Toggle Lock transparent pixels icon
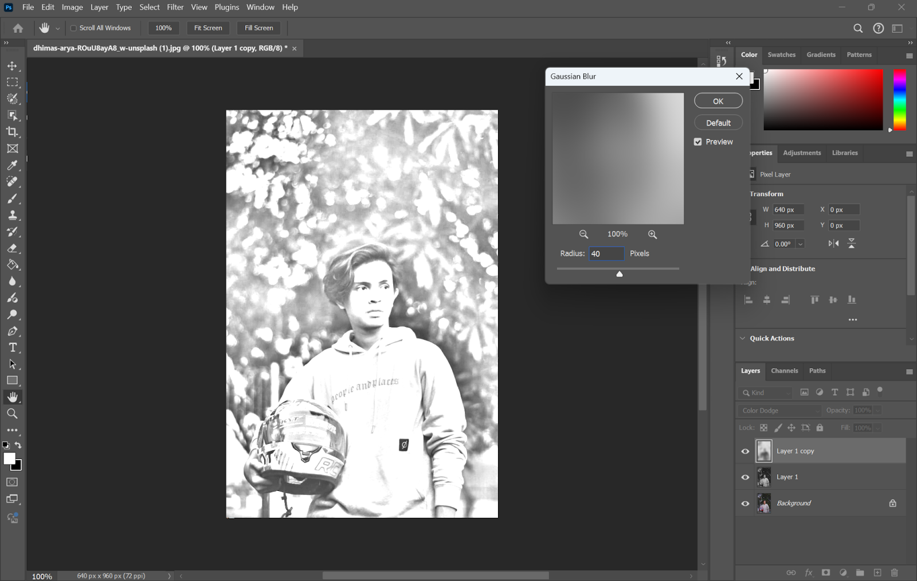This screenshot has height=581, width=917. pos(763,428)
